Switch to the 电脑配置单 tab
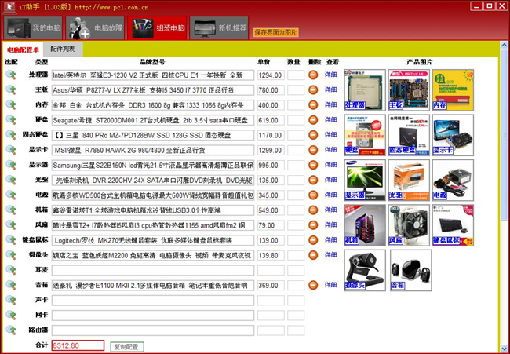The height and width of the screenshot is (354, 510). 23,49
